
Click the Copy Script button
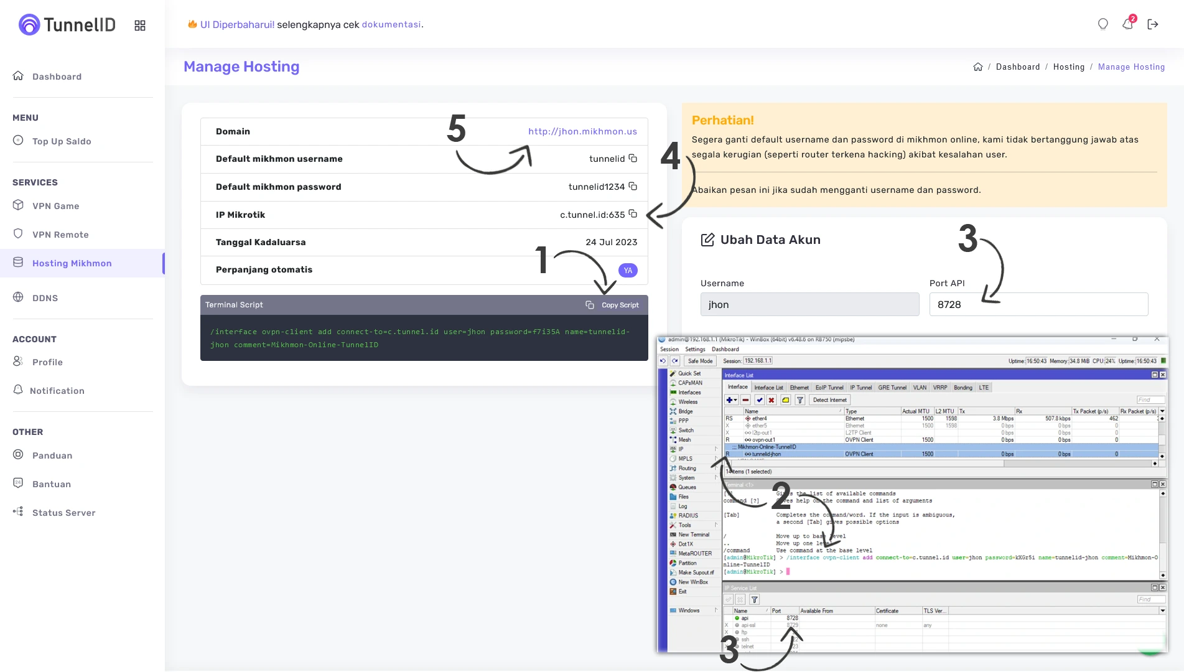(613, 305)
